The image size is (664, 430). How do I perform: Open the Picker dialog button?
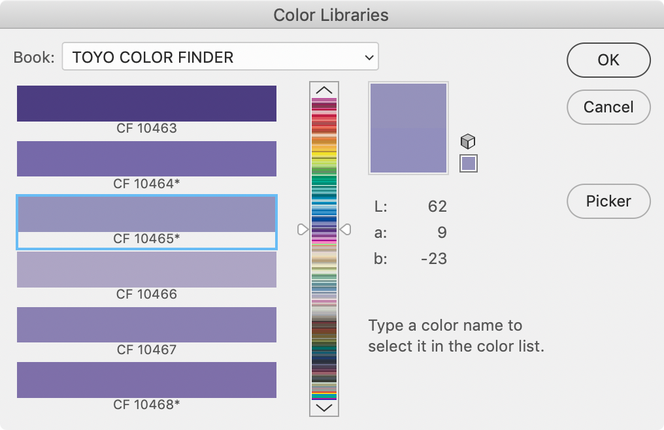(608, 201)
